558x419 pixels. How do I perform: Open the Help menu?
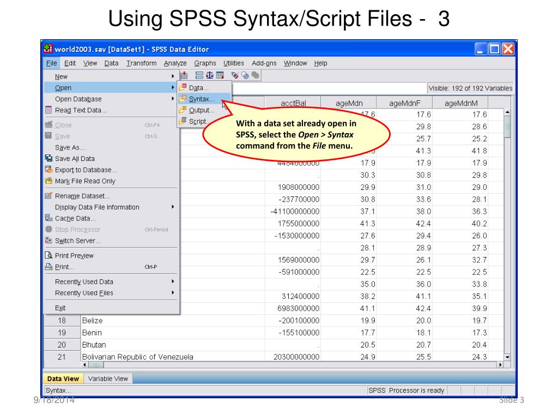coord(320,63)
